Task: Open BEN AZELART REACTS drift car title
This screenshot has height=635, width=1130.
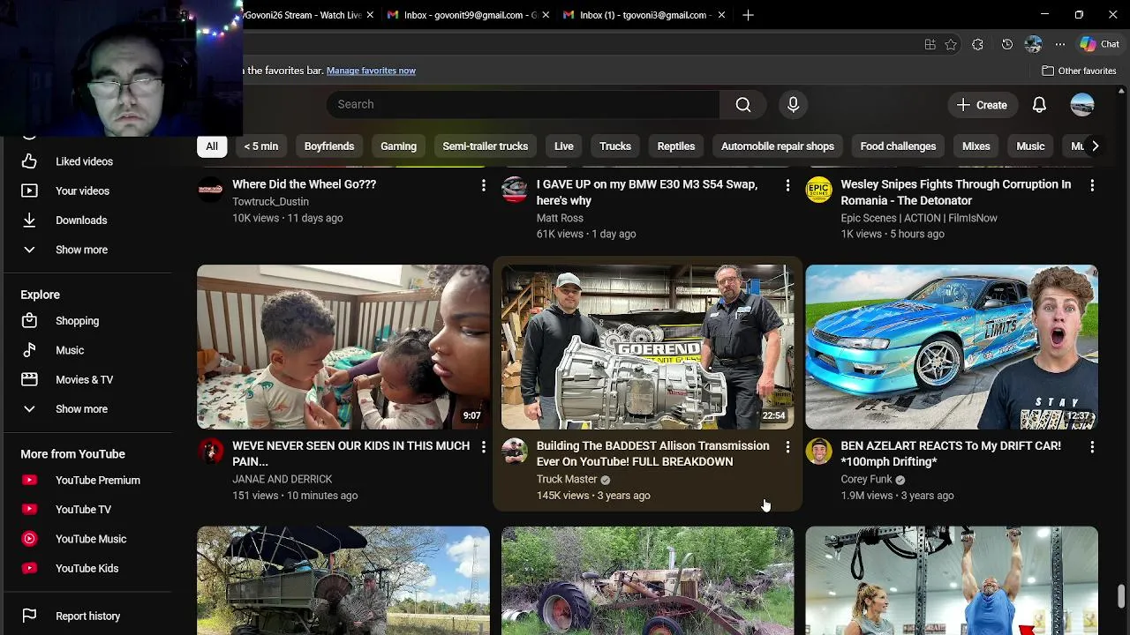Action: (x=951, y=453)
